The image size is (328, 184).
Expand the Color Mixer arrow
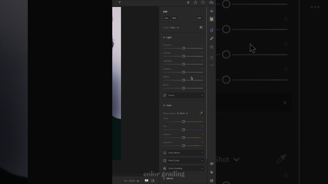point(202,153)
